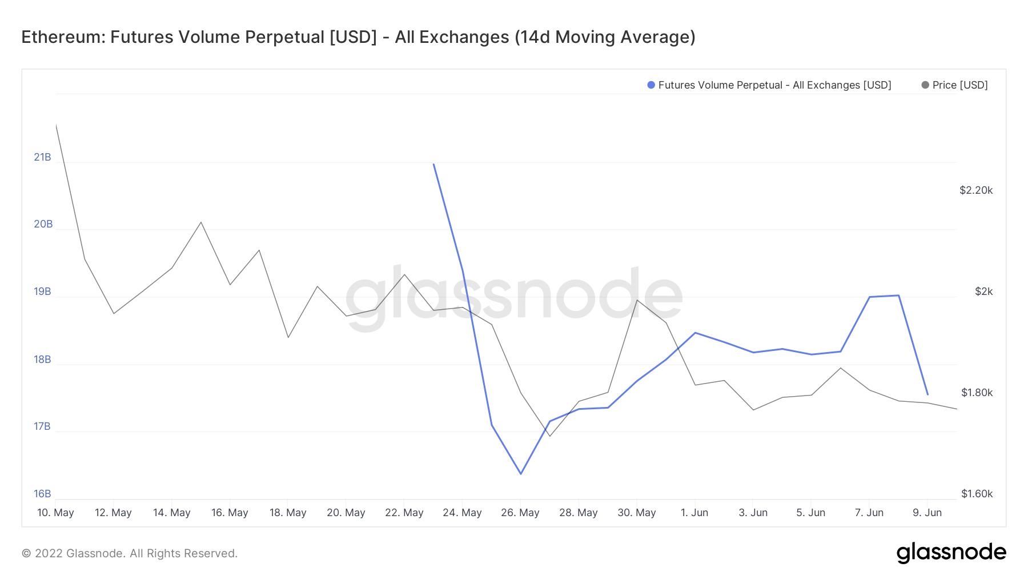This screenshot has width=1028, height=579.
Task: Click the gray Price legend dot
Action: [925, 85]
